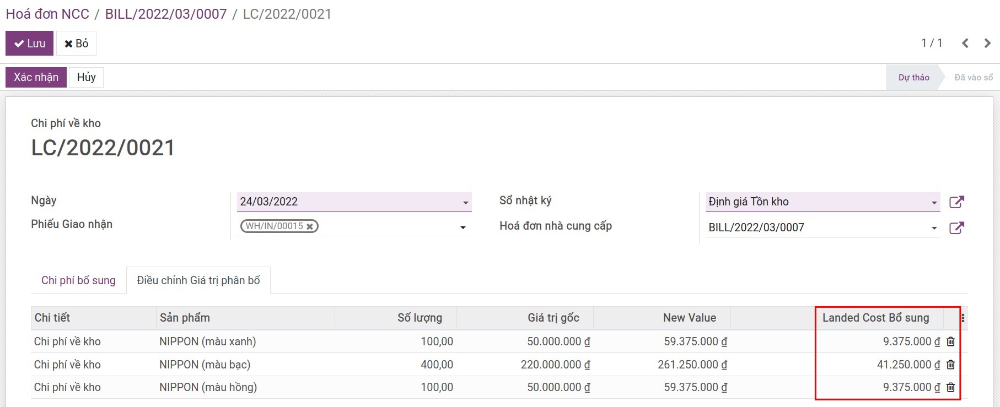Screen dimensions: 1000x407
Task: Go to the next record arrow
Action: pyautogui.click(x=987, y=44)
